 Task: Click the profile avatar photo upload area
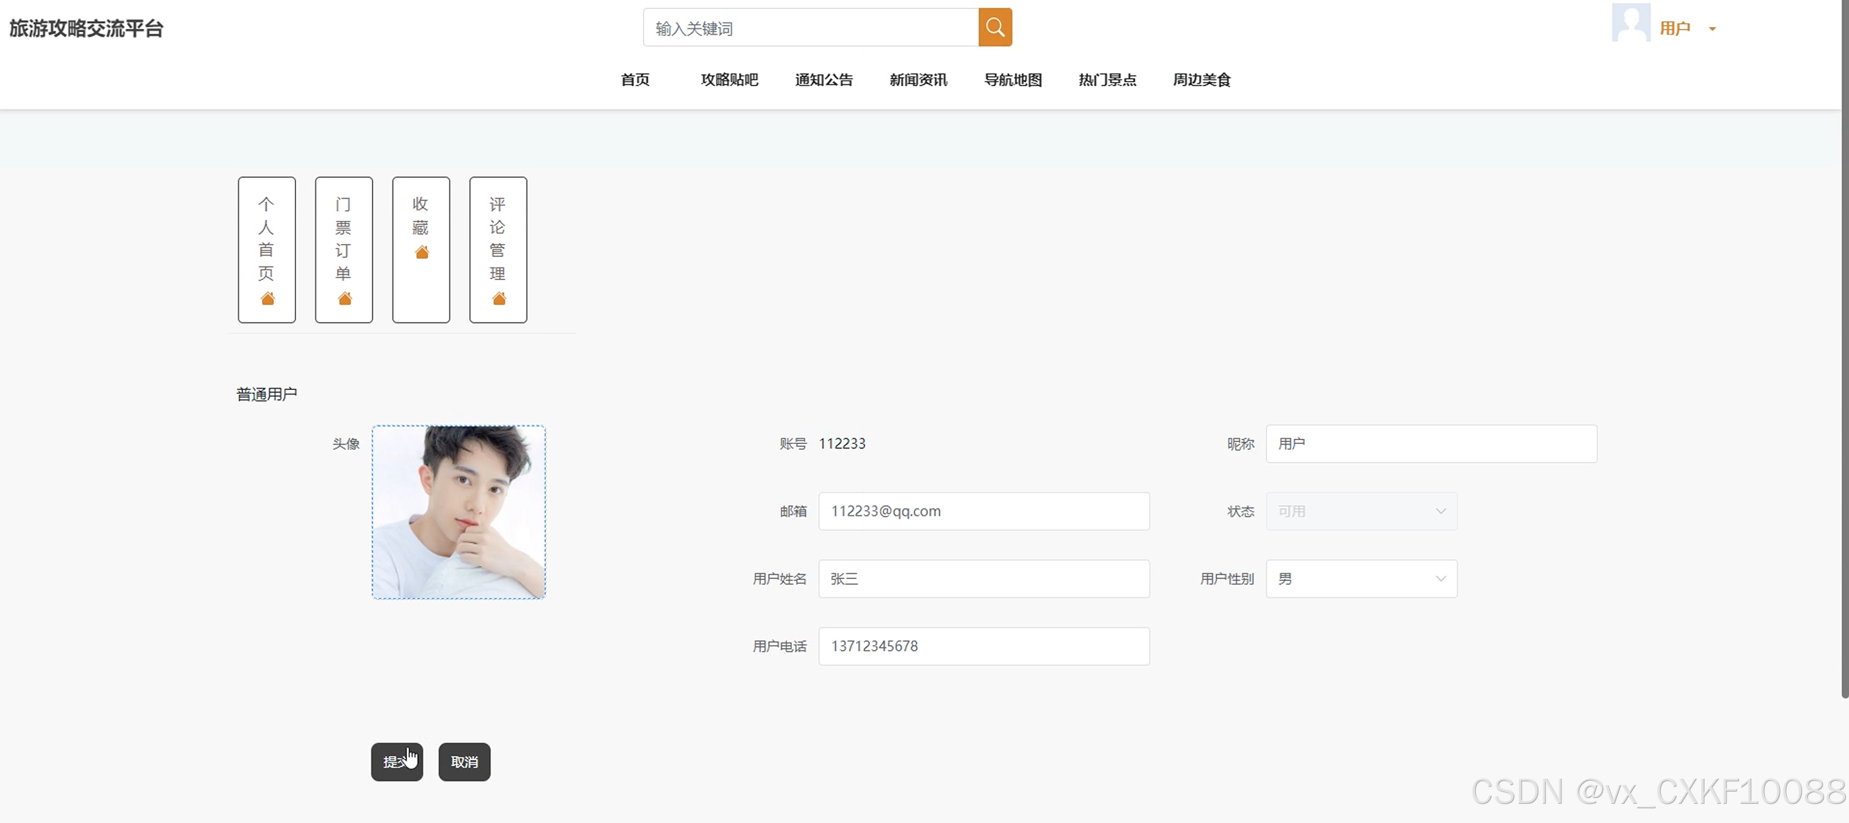coord(459,512)
